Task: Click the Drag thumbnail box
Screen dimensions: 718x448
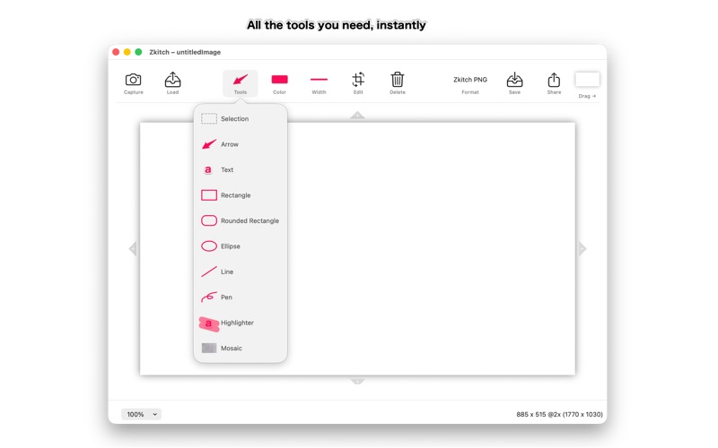Action: pos(587,80)
